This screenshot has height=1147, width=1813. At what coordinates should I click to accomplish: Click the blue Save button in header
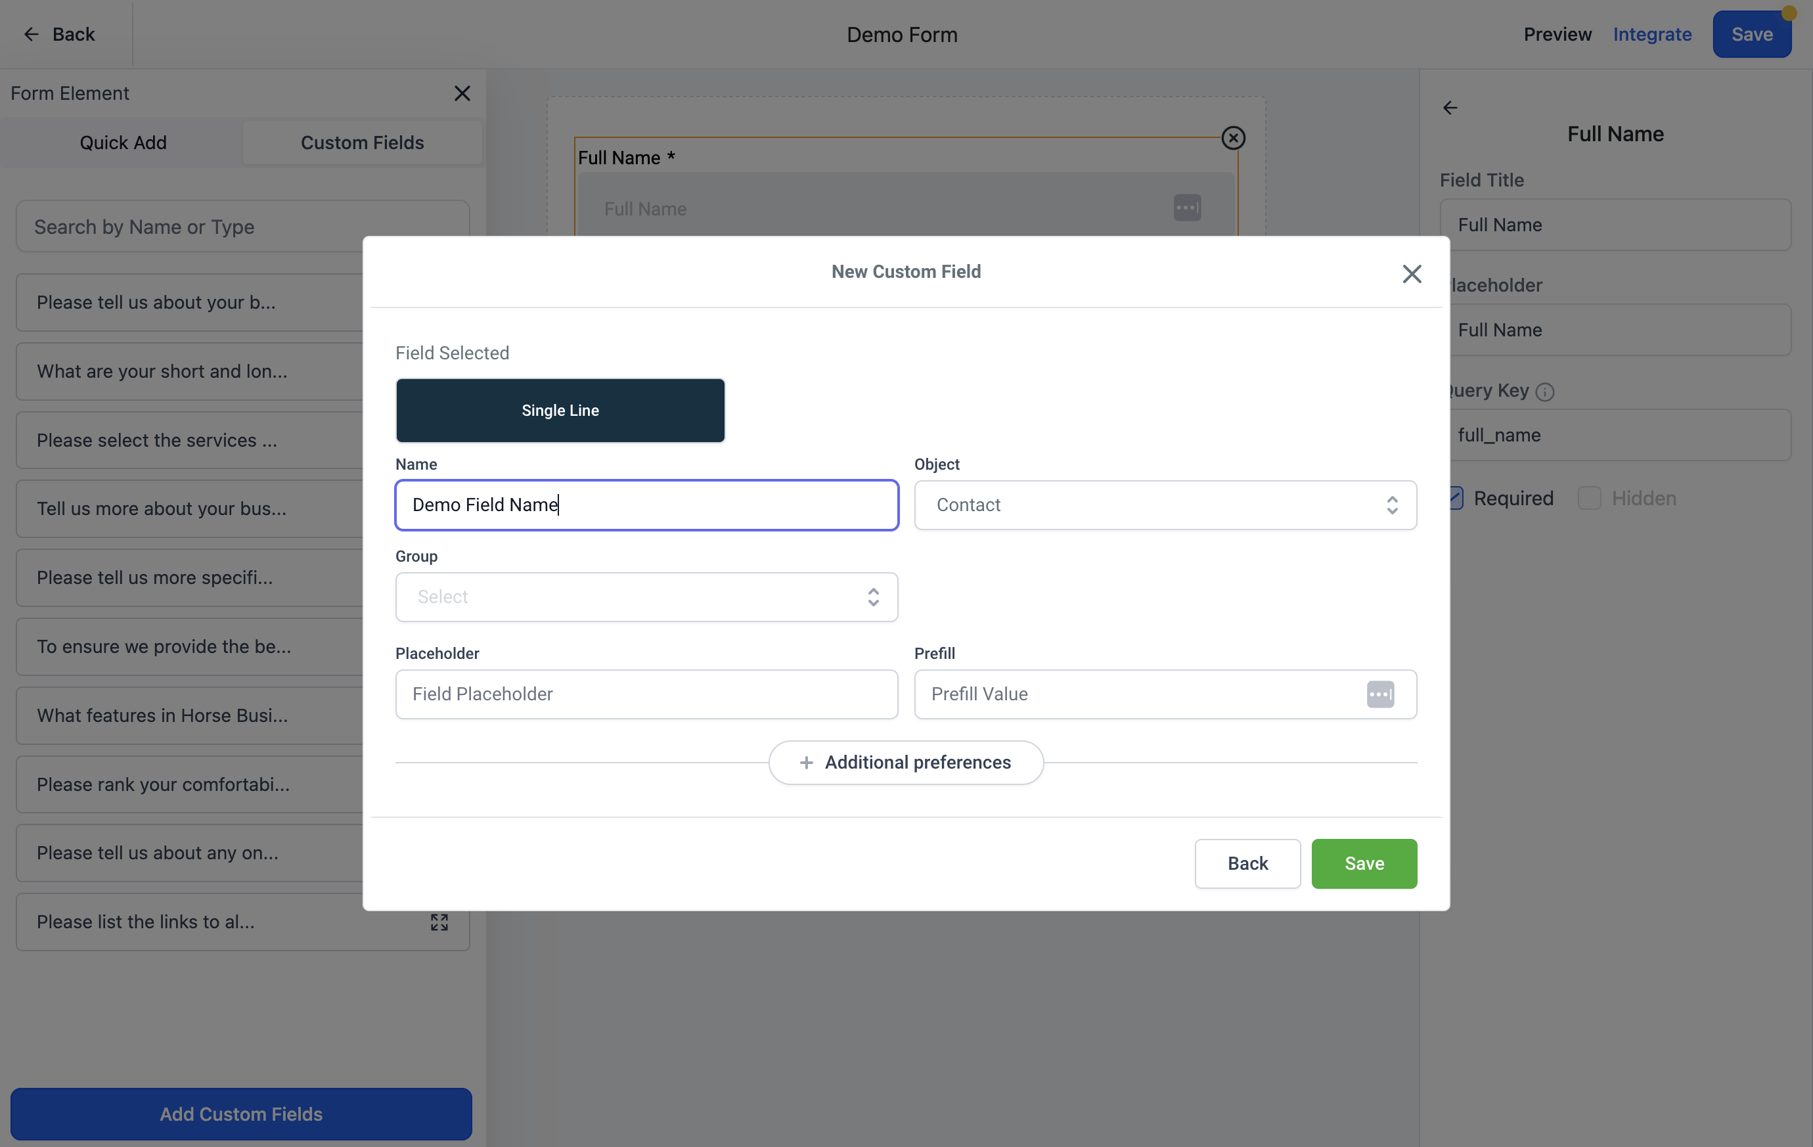[x=1751, y=35]
